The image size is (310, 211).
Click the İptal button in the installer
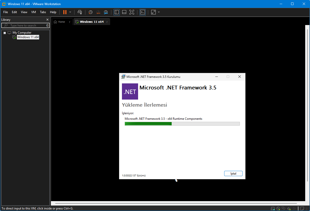[233, 174]
